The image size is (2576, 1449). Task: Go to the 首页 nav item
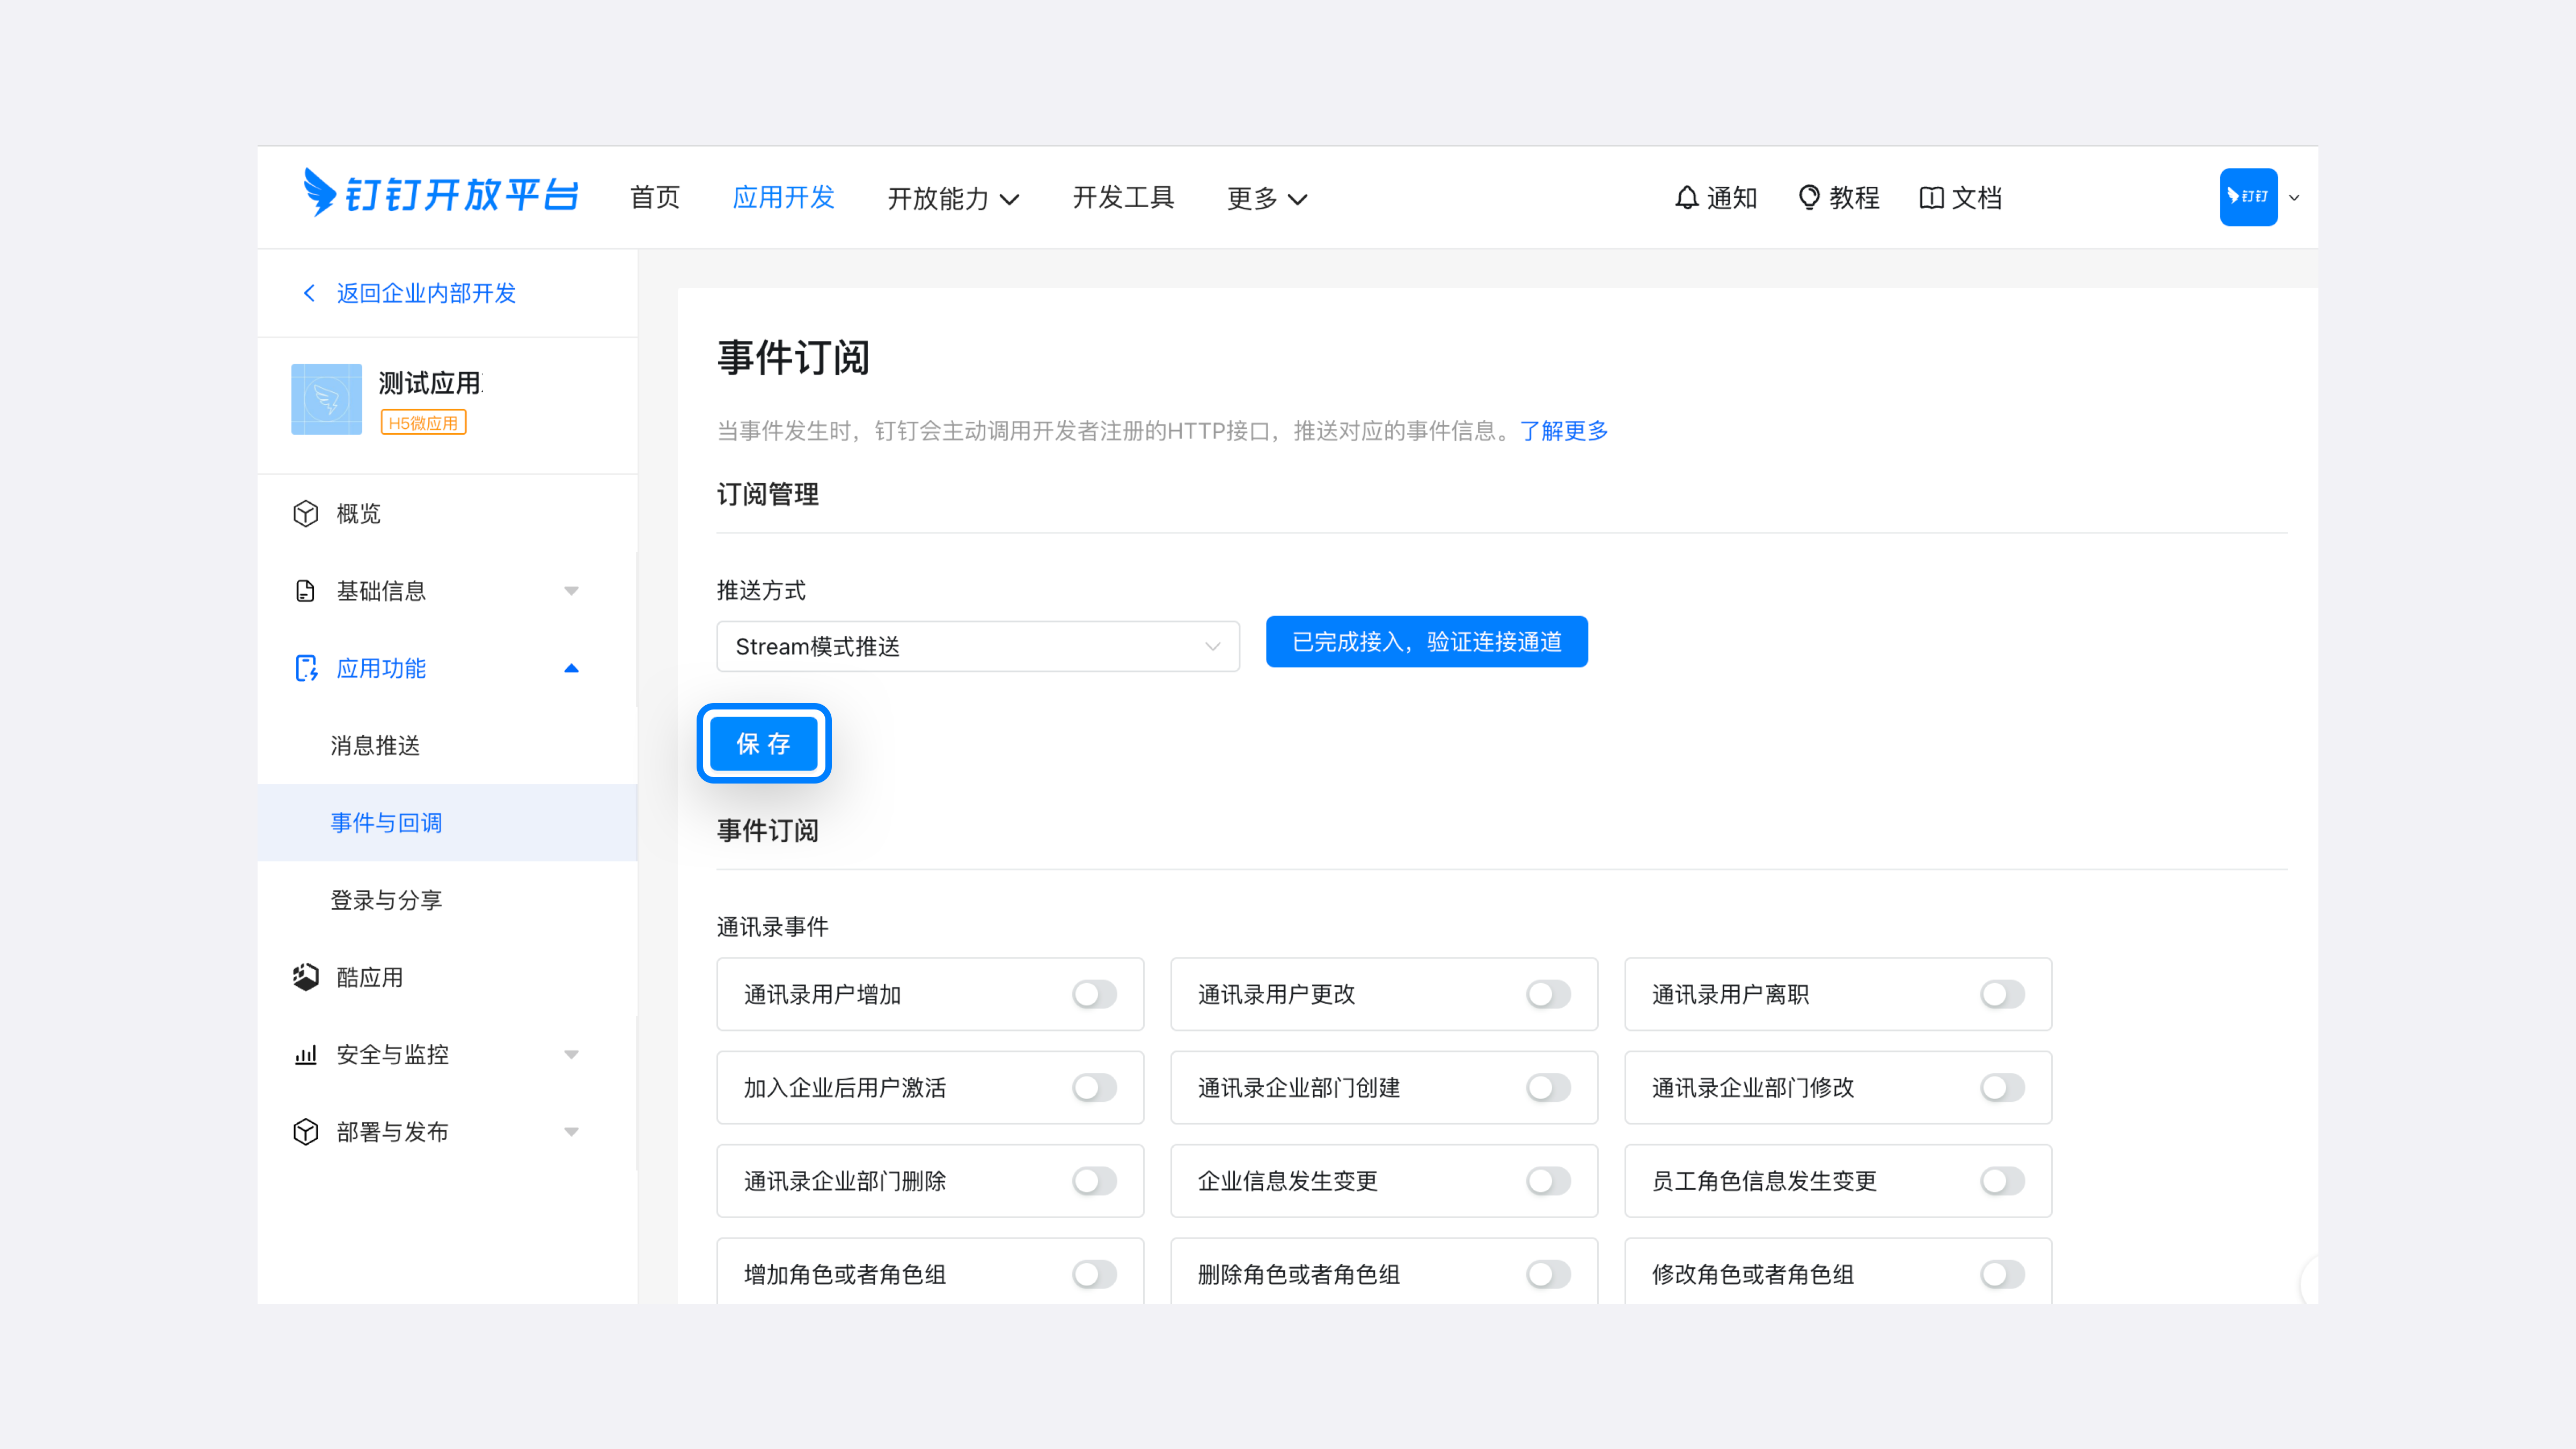pyautogui.click(x=655, y=197)
